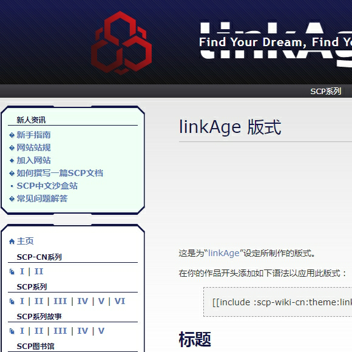The height and width of the screenshot is (352, 352).
Task: Open SCP-CN系列 series I
Action: tap(22, 271)
